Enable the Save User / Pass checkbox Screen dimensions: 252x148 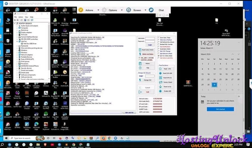point(159,38)
